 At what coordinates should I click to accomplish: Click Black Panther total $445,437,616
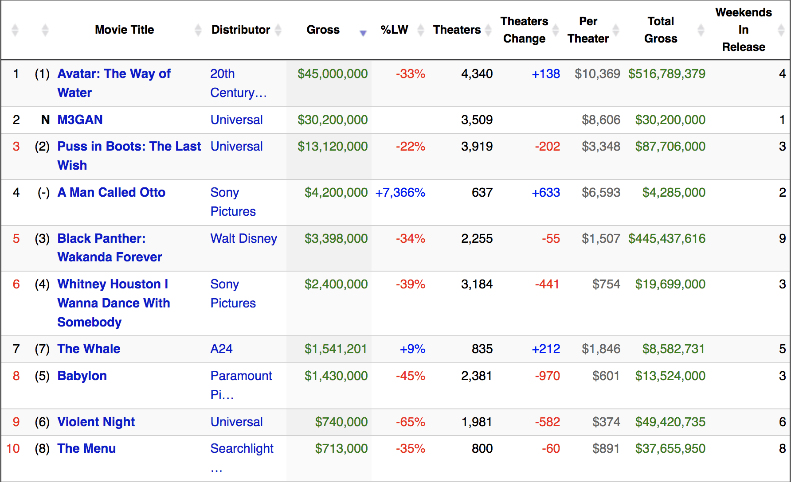667,238
